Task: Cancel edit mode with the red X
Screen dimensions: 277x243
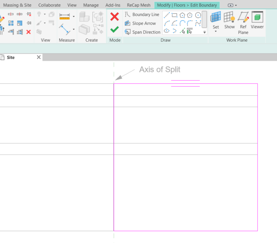Action: coord(114,17)
